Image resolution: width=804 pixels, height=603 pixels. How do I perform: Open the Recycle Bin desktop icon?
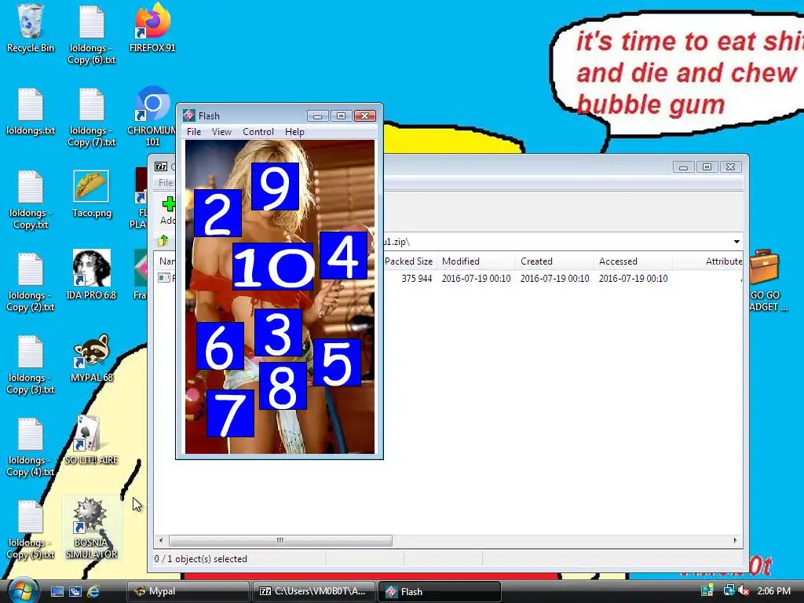[31, 28]
